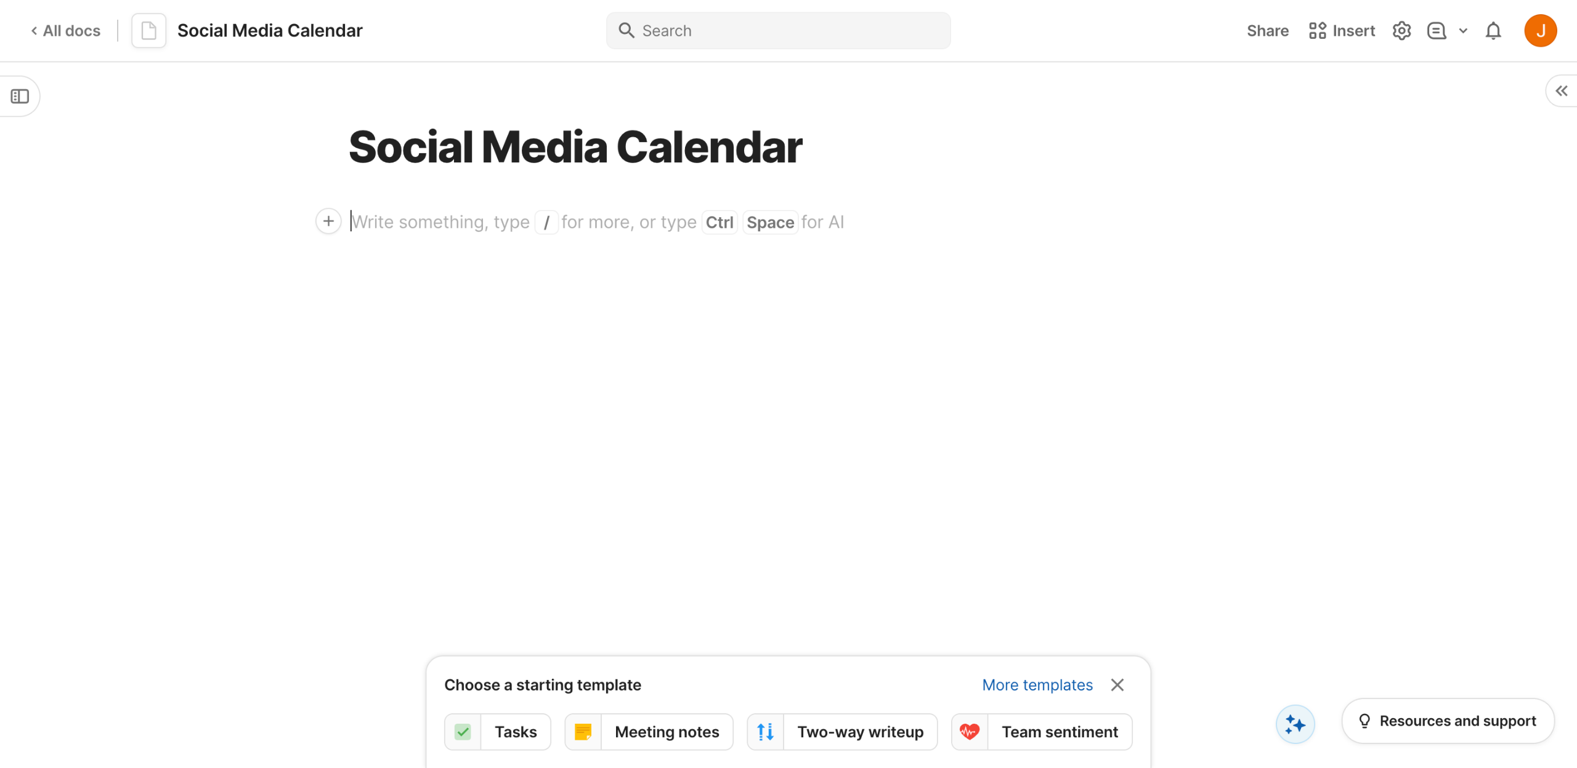This screenshot has width=1577, height=768.
Task: Click the Share button
Action: click(x=1267, y=31)
